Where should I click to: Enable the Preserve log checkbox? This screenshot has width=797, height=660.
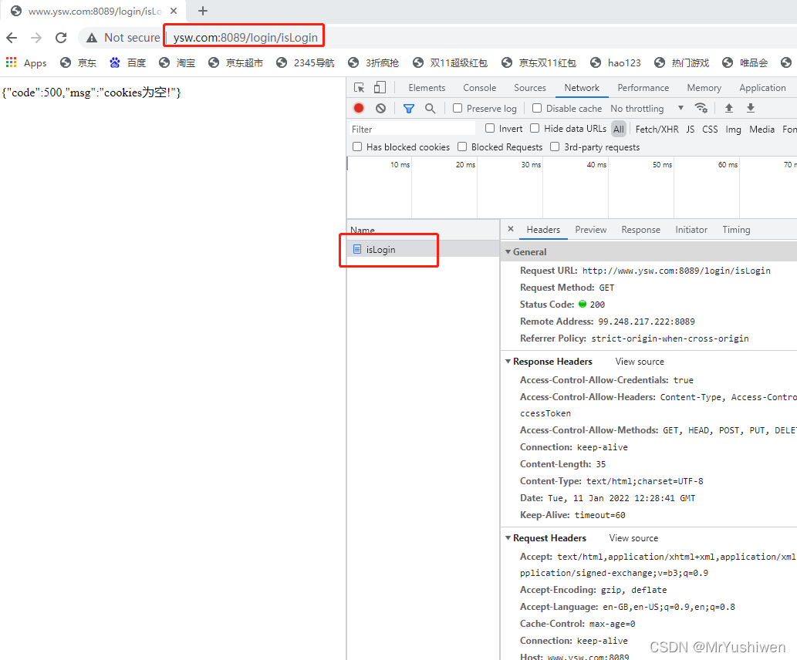[x=458, y=108]
